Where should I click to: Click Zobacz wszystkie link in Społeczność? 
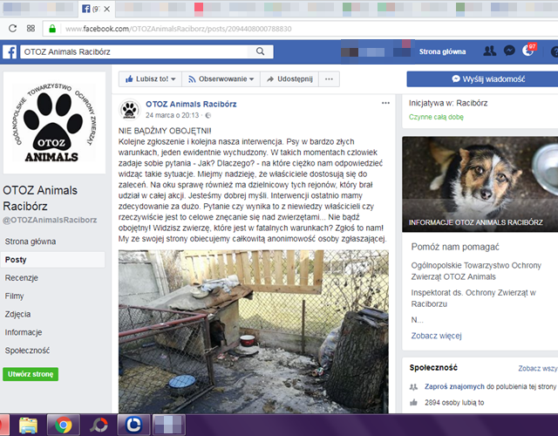click(x=538, y=368)
